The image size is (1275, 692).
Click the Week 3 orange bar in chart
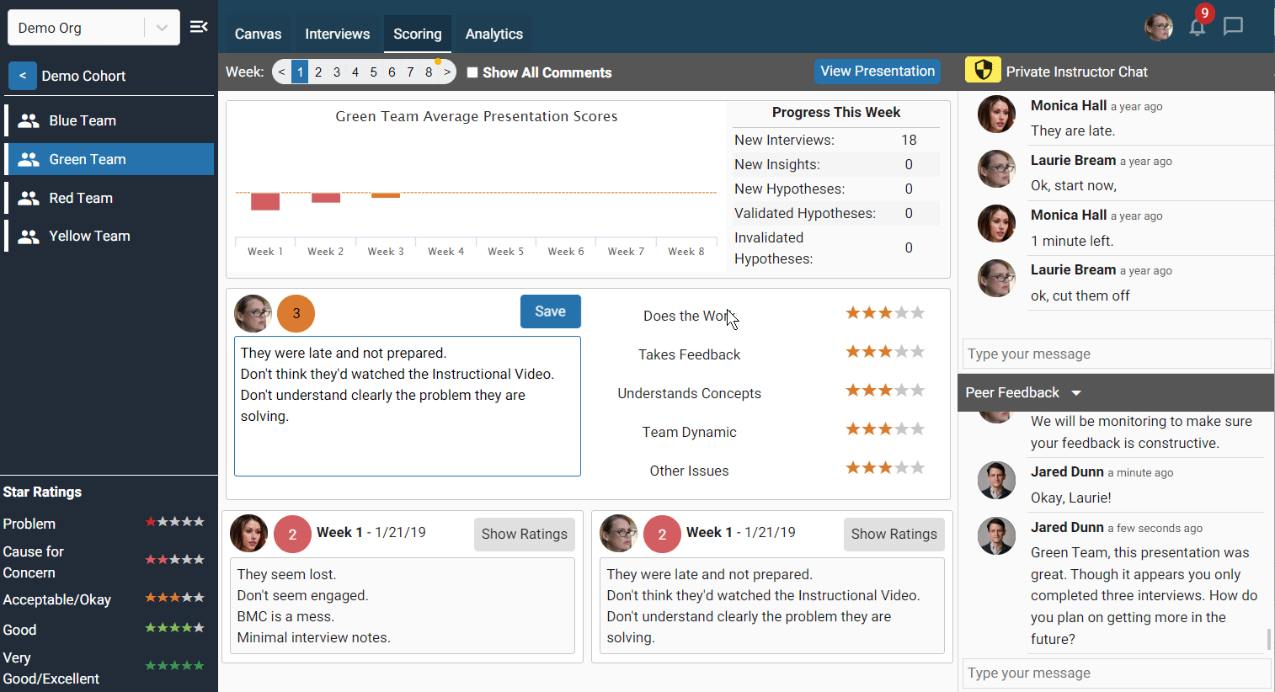coord(386,195)
